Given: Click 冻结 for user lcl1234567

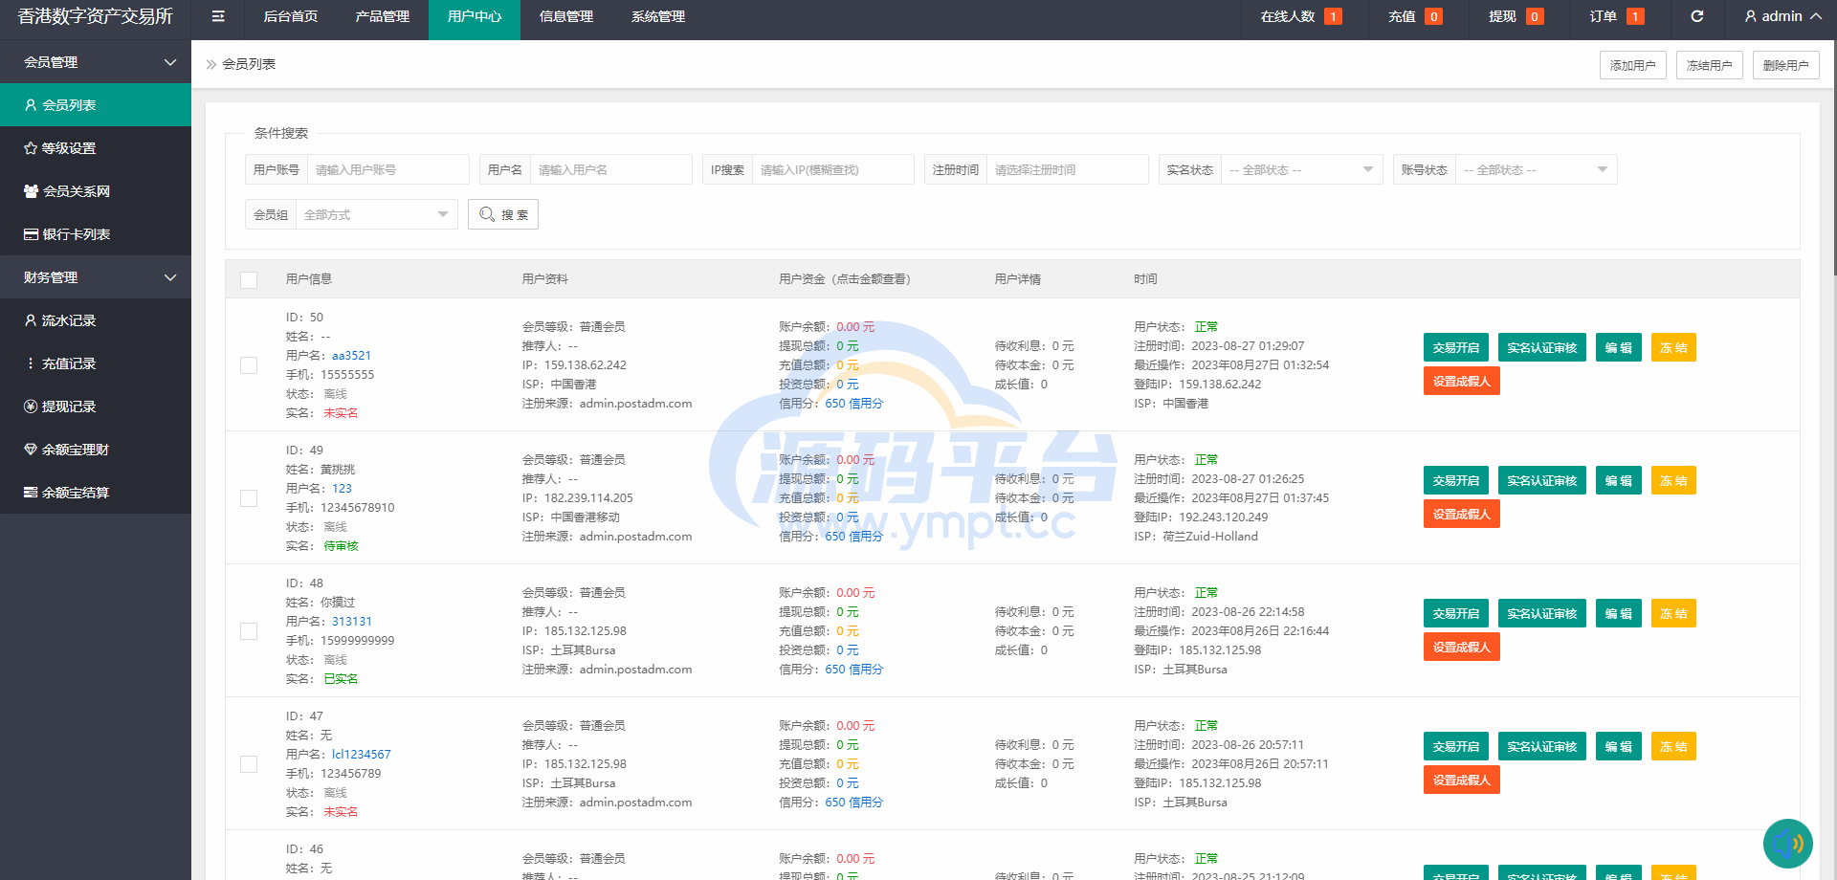Looking at the screenshot, I should tap(1673, 746).
